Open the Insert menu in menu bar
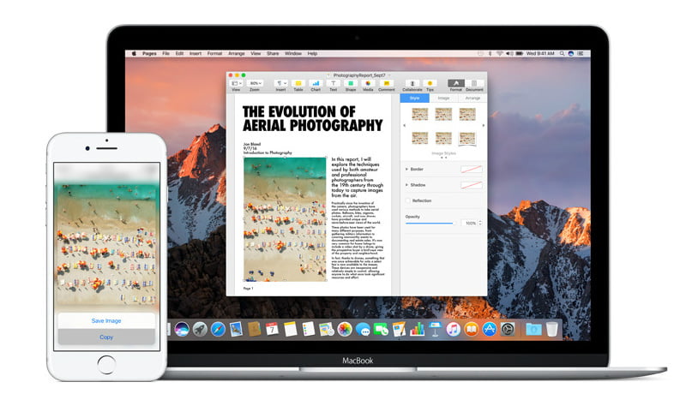Screen dimensions: 686x394 tap(196, 54)
